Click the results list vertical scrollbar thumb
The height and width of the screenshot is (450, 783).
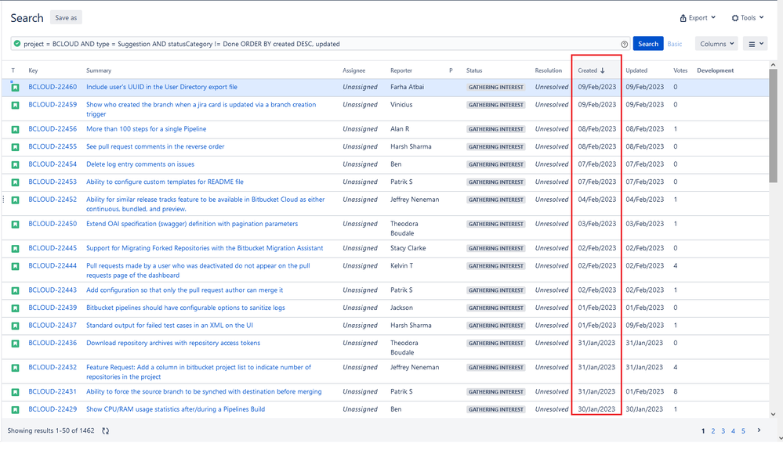pos(773,125)
